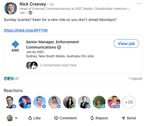Click Nick Creevey's profile photo
This screenshot has width=146, height=126.
pos(11,8)
